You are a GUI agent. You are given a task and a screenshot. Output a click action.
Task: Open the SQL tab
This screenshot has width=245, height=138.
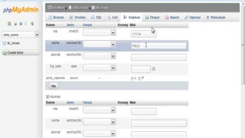click(x=96, y=17)
